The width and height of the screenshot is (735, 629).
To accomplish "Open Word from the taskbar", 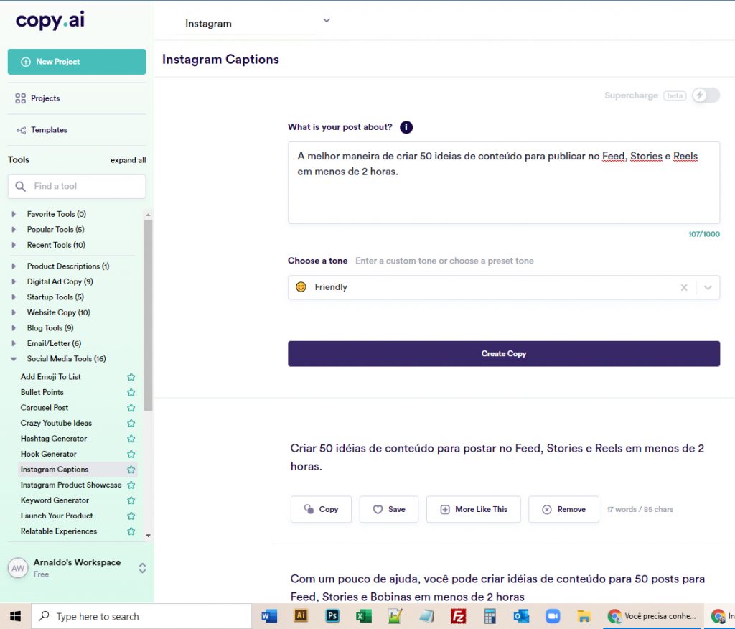I will click(x=269, y=616).
